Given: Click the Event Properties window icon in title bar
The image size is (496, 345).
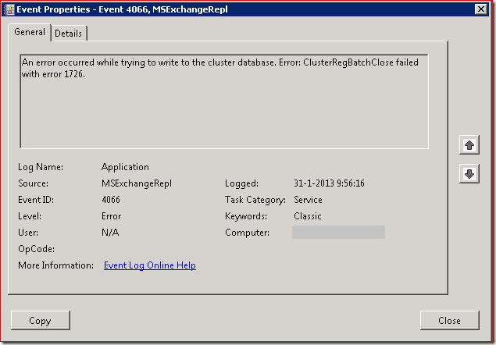Looking at the screenshot, I should point(10,9).
